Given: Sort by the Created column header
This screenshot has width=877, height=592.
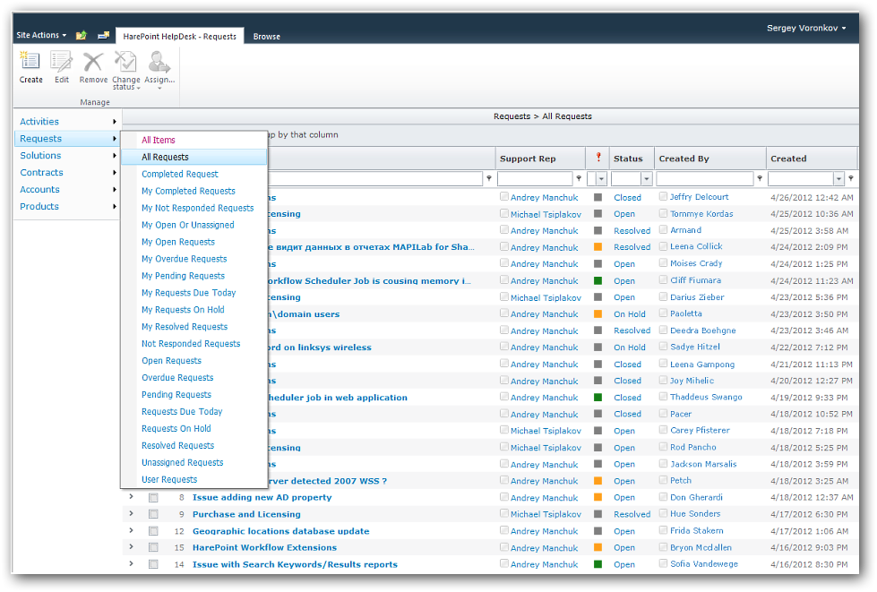Looking at the screenshot, I should 788,159.
